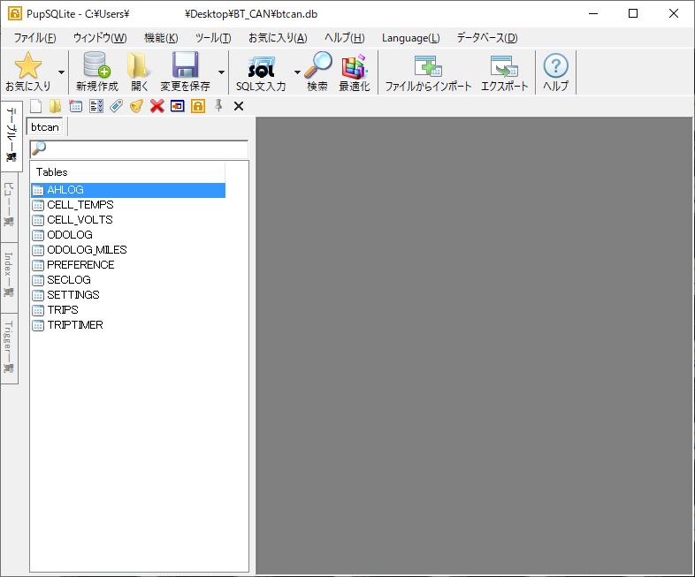Viewport: 695px width, 577px height.
Task: Click the Tables column header
Action: (127, 171)
